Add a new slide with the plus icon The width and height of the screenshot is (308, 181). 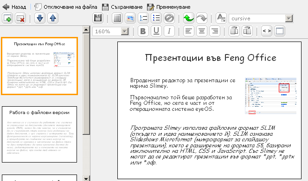click(7, 18)
